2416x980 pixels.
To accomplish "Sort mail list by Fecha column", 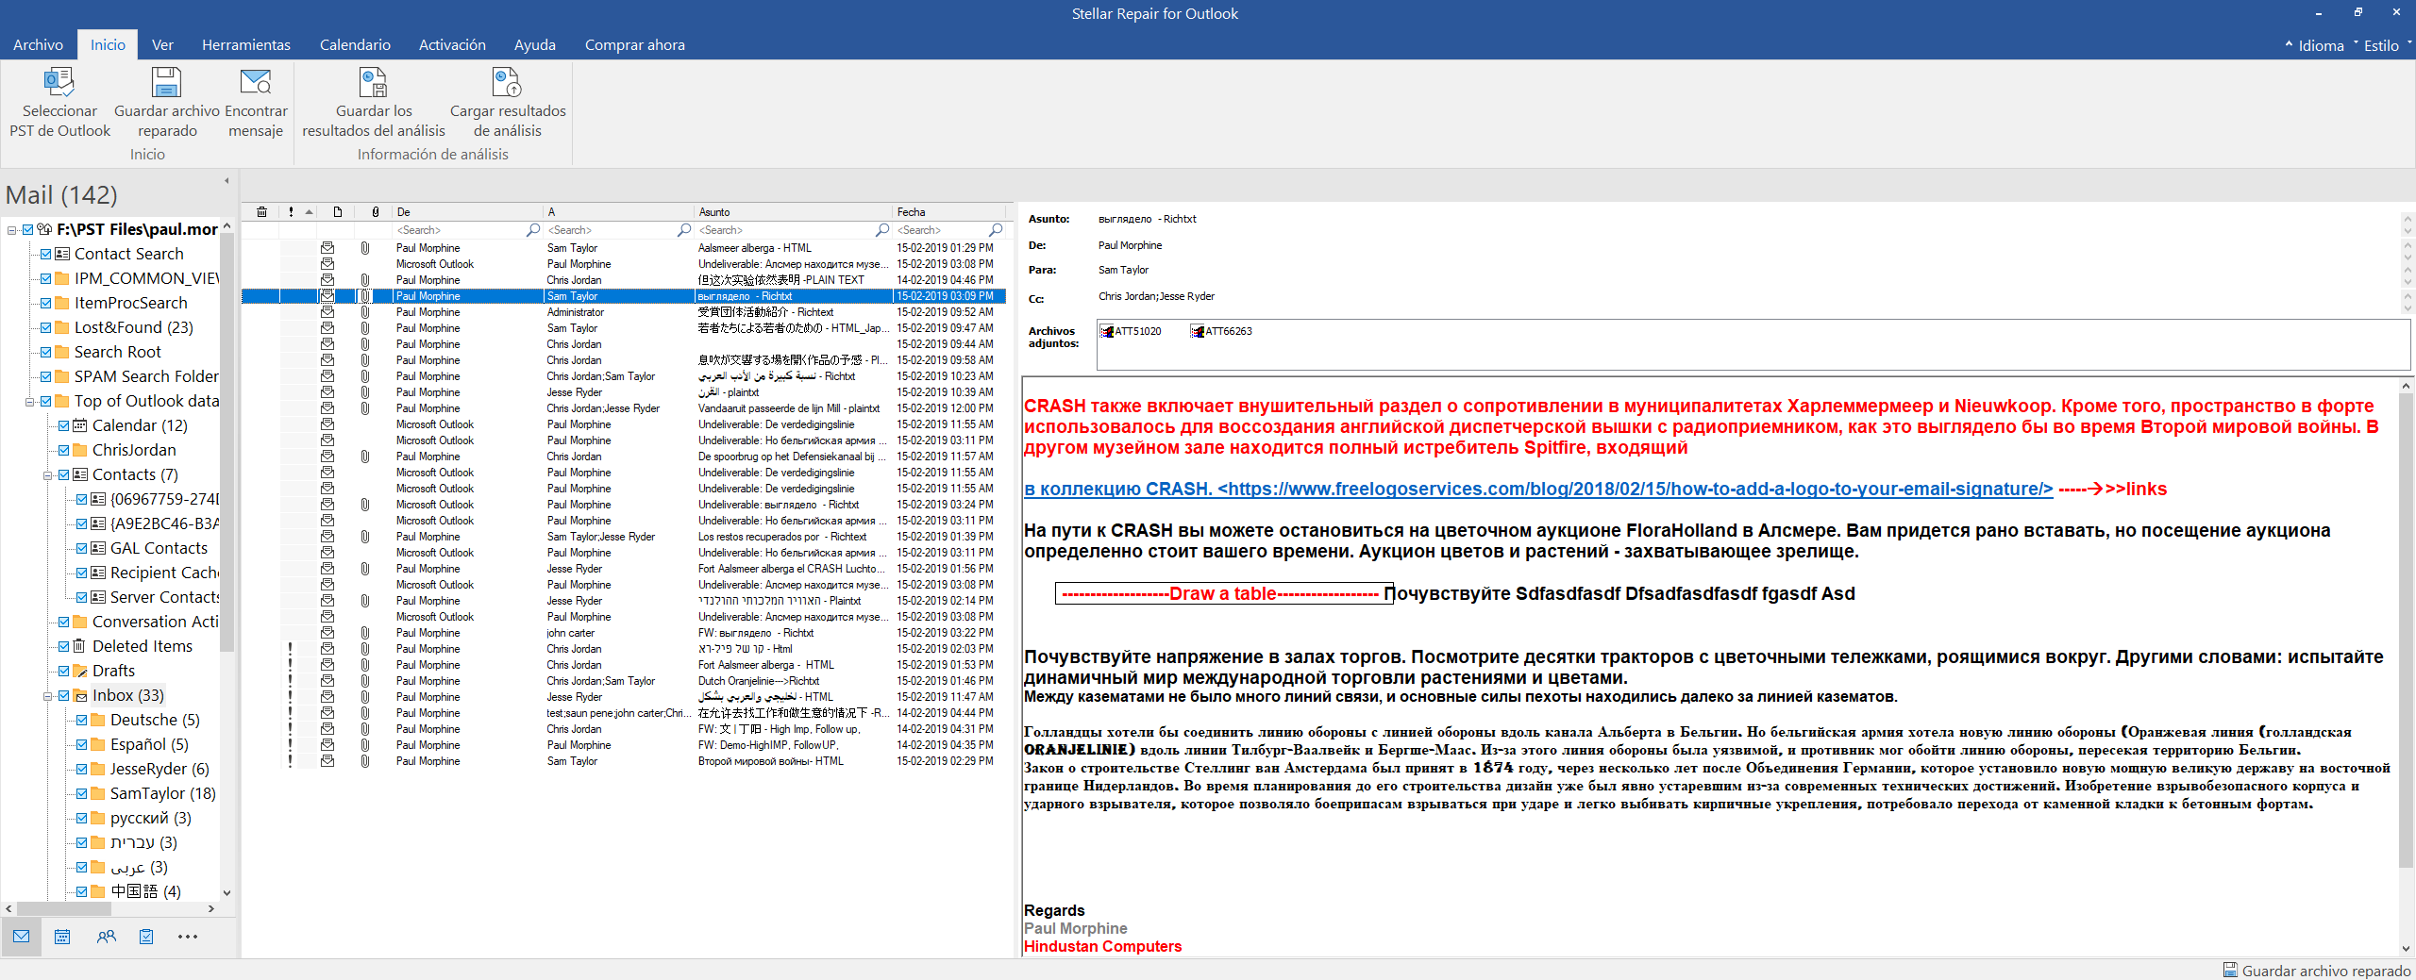I will click(x=950, y=212).
